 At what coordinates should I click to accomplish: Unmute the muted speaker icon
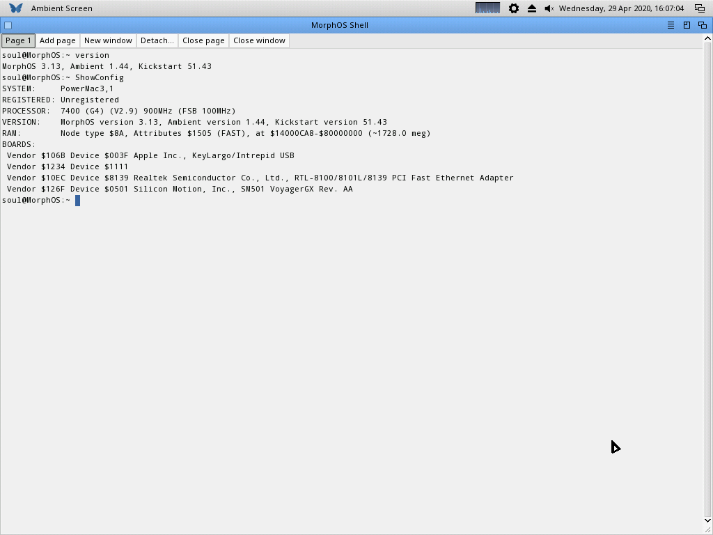tap(549, 8)
